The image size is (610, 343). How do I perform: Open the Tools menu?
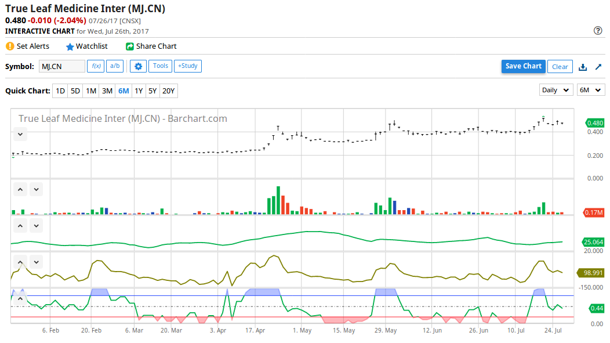(160, 66)
